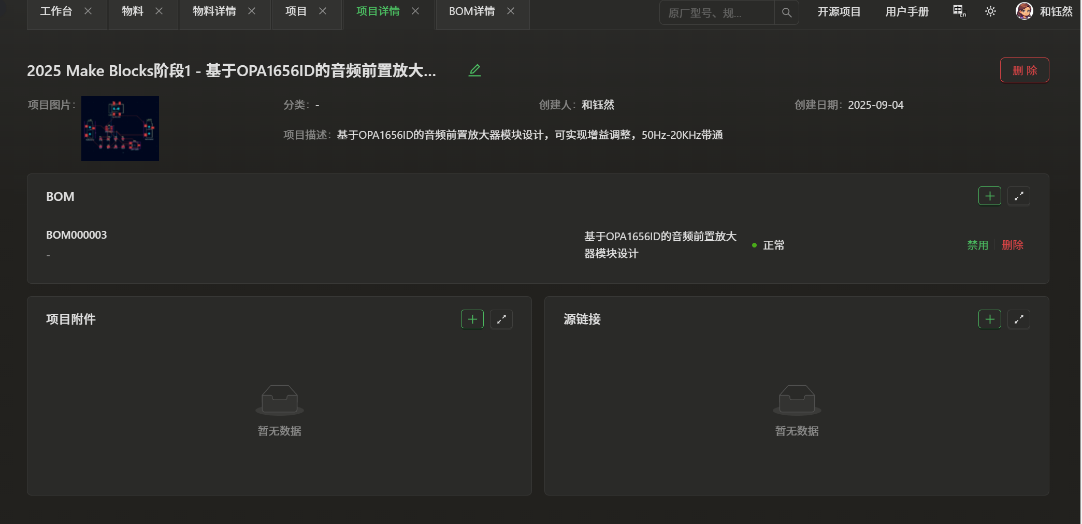
Task: Open the user avatar for 和钰然
Action: (x=1024, y=11)
